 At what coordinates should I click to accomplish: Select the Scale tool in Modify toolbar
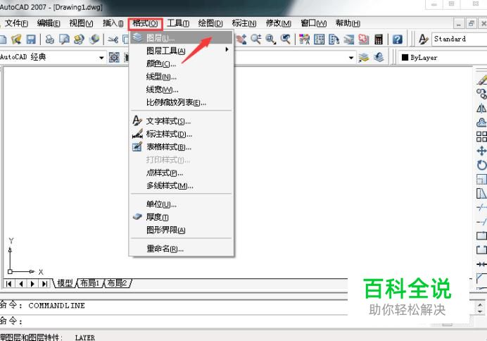click(x=481, y=180)
